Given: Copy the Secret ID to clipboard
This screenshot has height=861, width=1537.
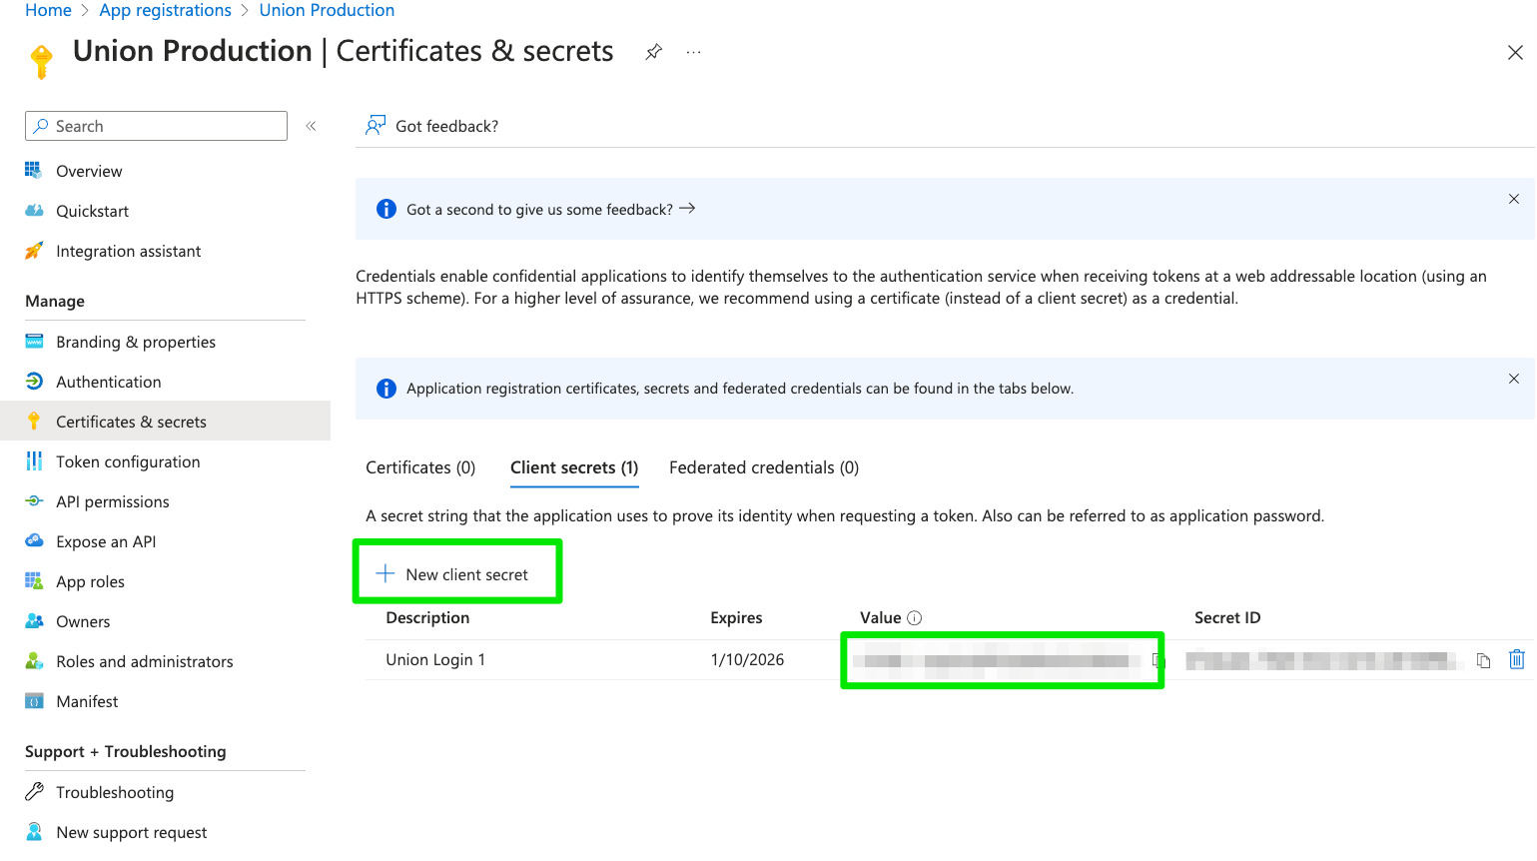Looking at the screenshot, I should point(1483,660).
